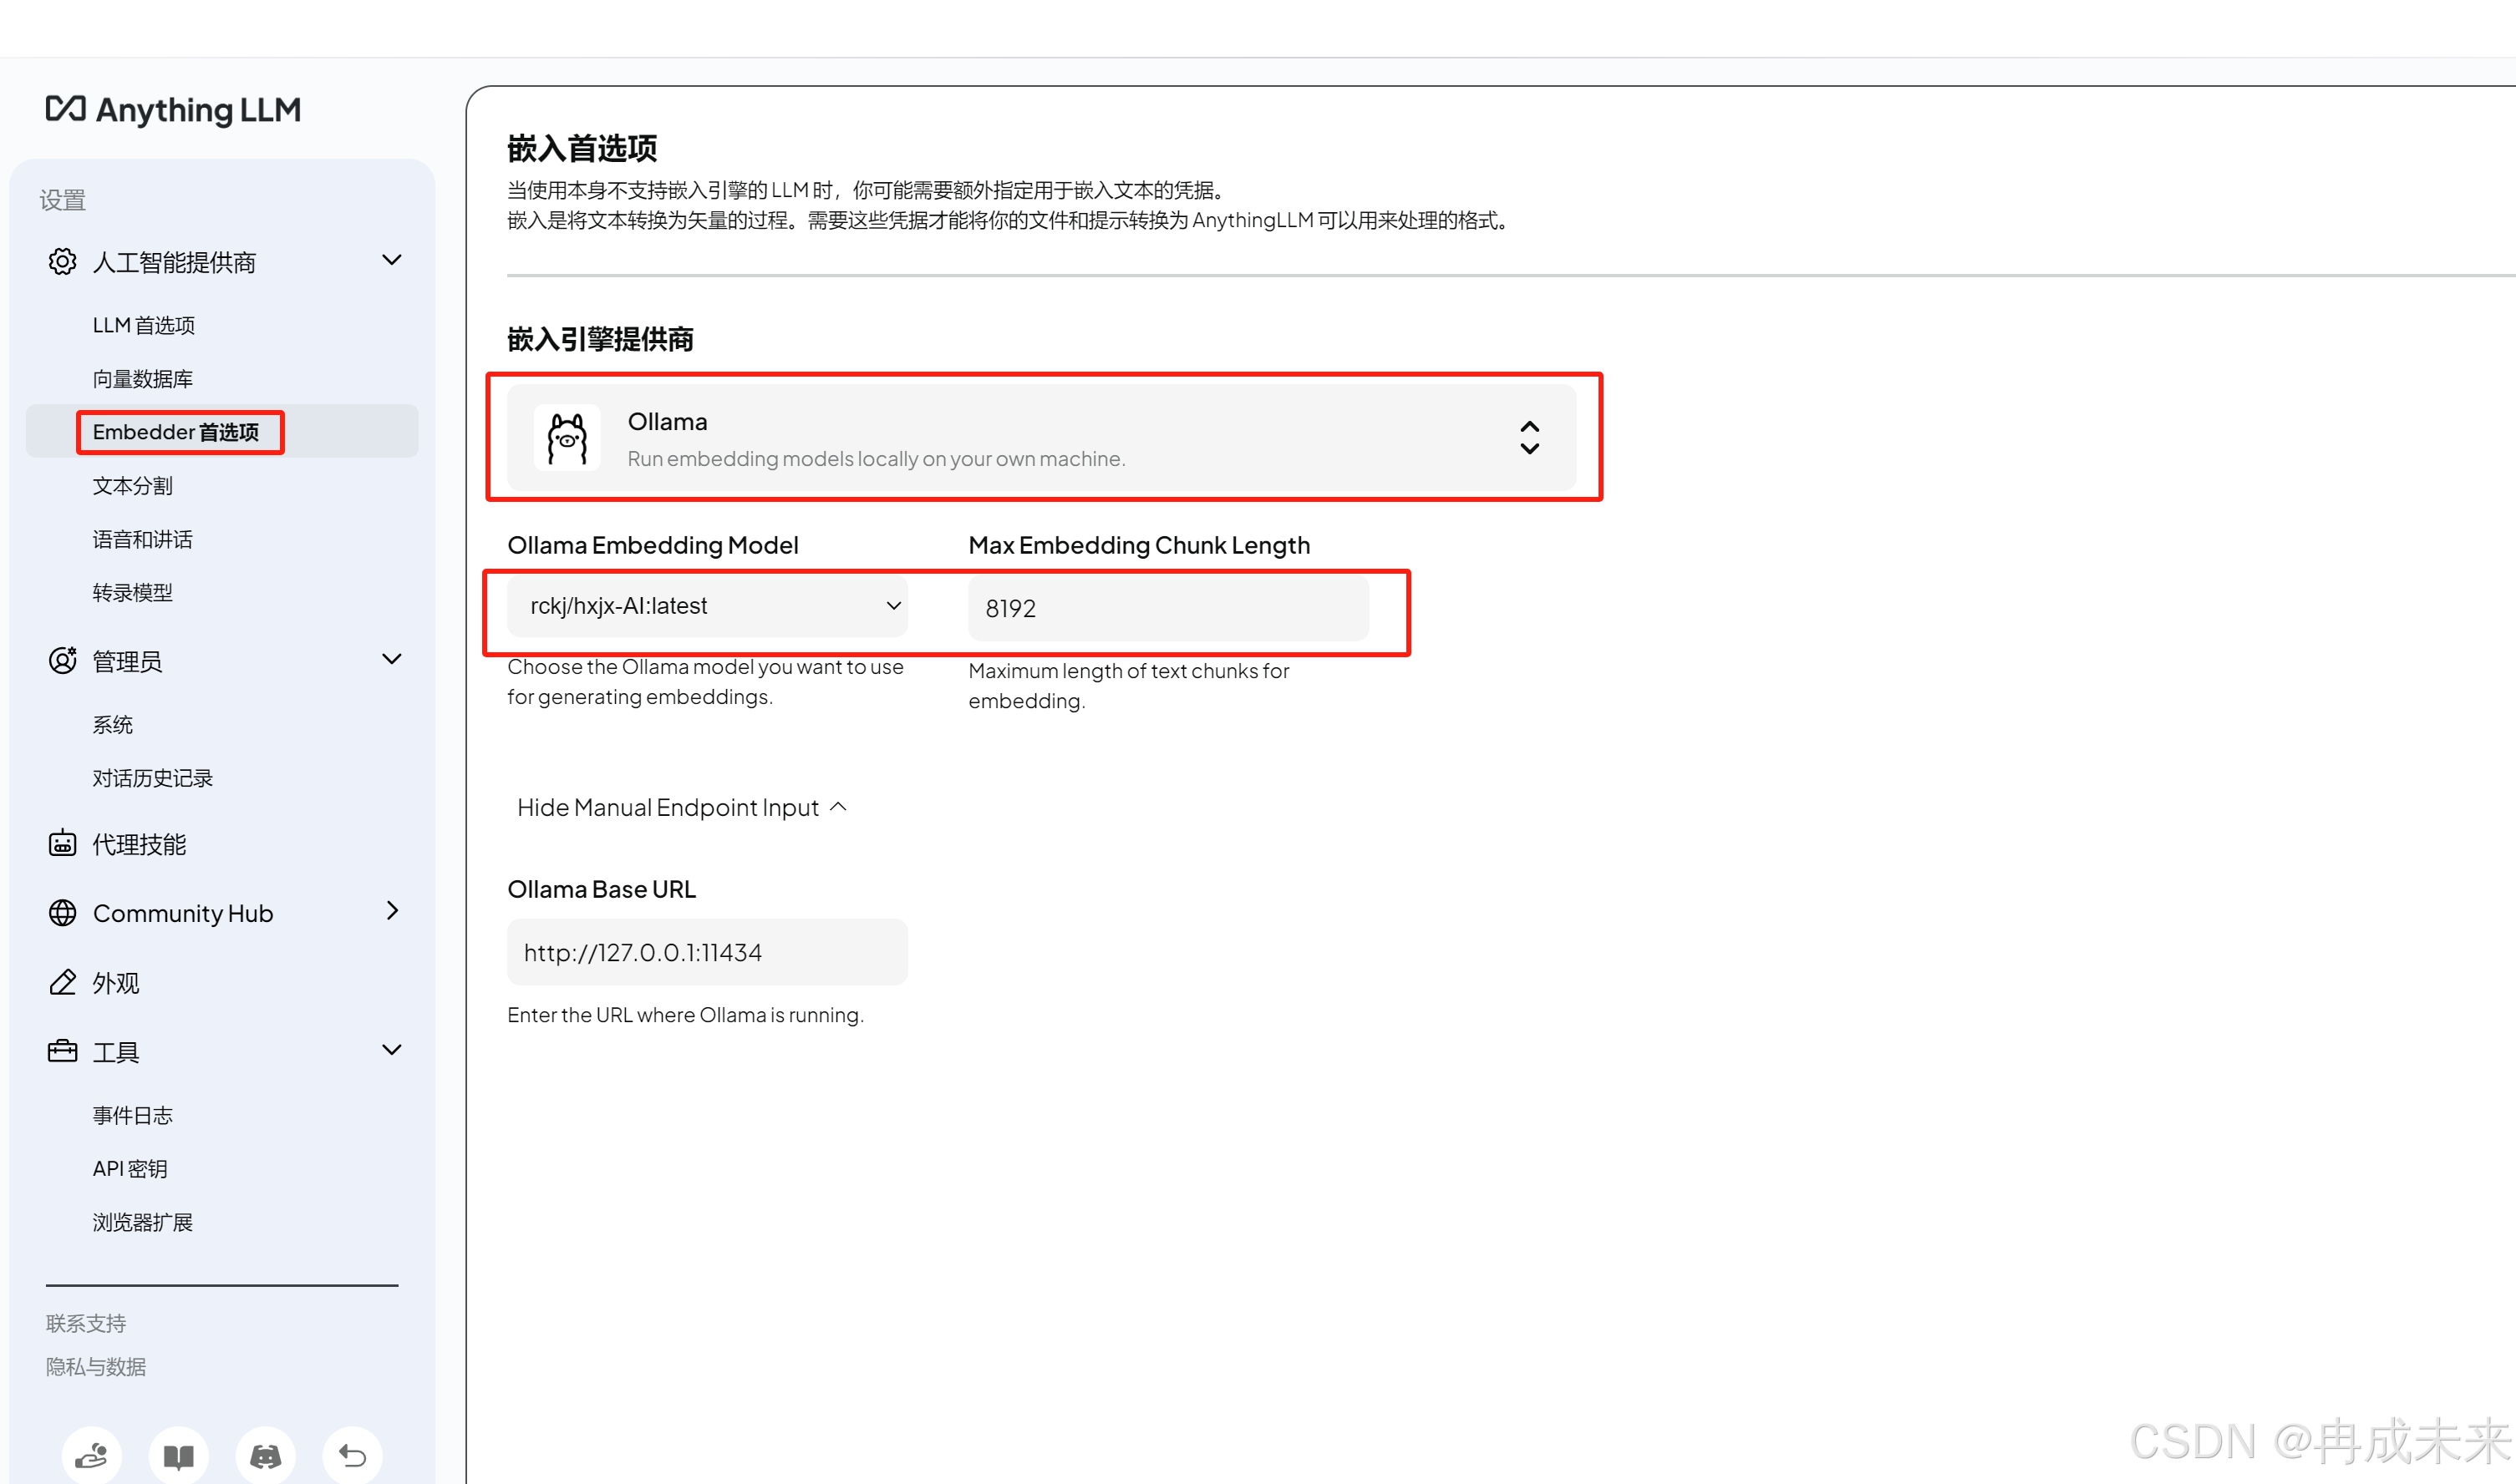Click the donate hand-coin icon

[91, 1455]
